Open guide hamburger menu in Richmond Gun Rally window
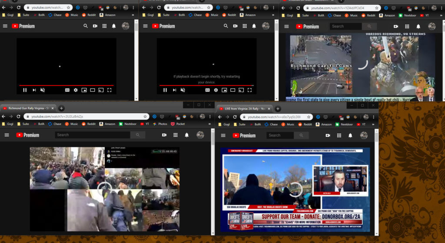This screenshot has width=445, height=243. [7, 135]
